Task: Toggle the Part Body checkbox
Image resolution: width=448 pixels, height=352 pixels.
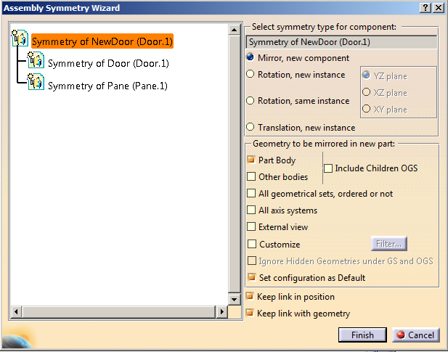Action: tap(252, 160)
